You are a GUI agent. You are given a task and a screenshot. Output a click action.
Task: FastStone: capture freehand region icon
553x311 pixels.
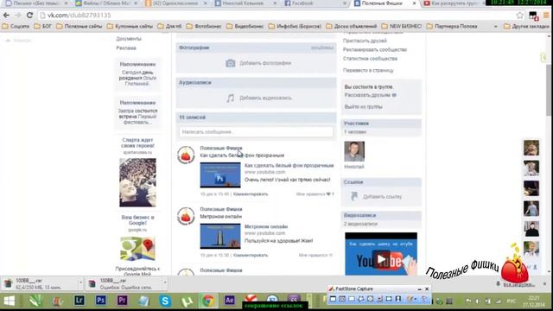361,299
